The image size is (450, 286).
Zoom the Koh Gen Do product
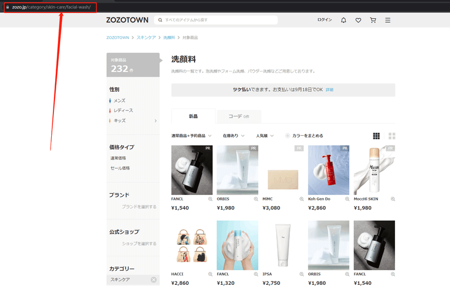tap(347, 199)
